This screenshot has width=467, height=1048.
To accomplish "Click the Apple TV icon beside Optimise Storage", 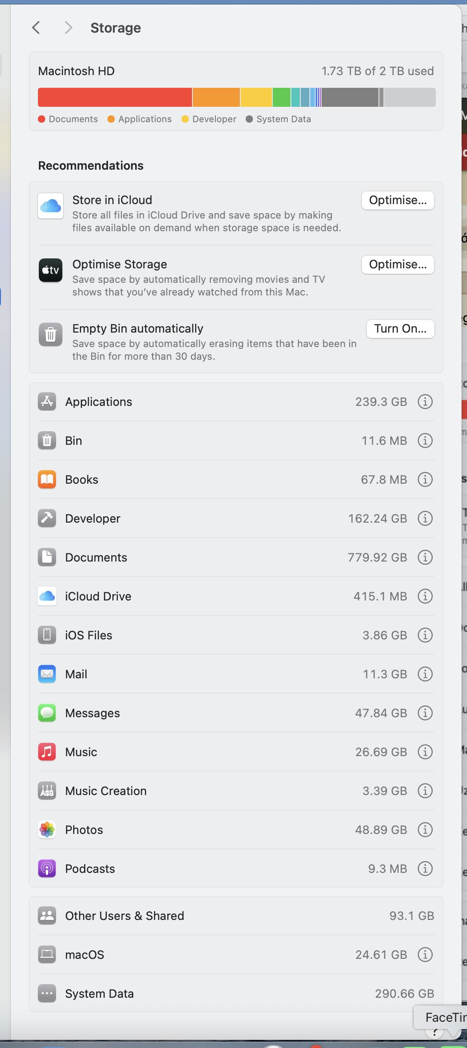I will 51,270.
